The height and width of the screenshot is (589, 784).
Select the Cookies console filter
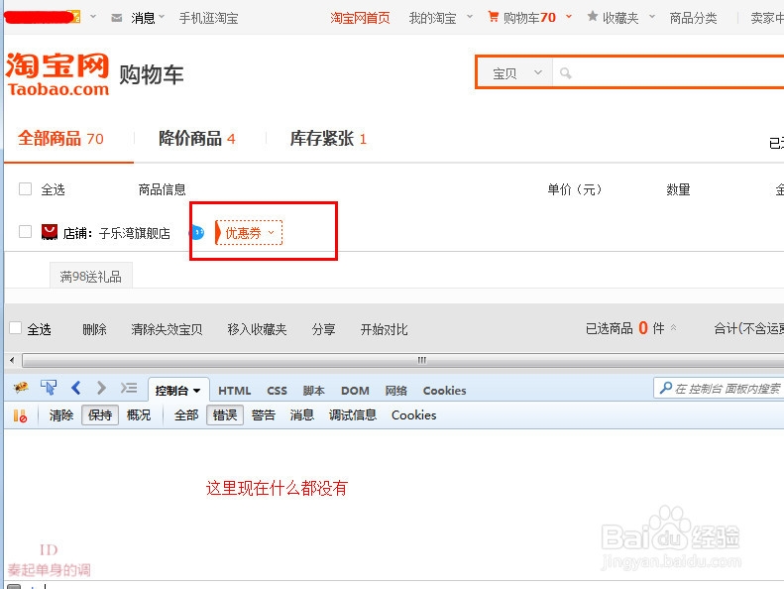[414, 415]
